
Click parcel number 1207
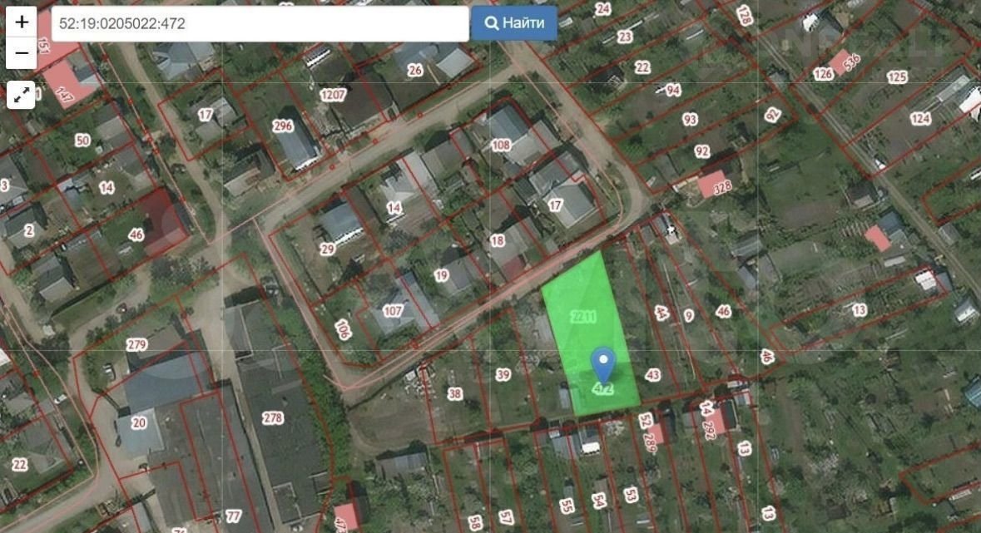coord(333,95)
